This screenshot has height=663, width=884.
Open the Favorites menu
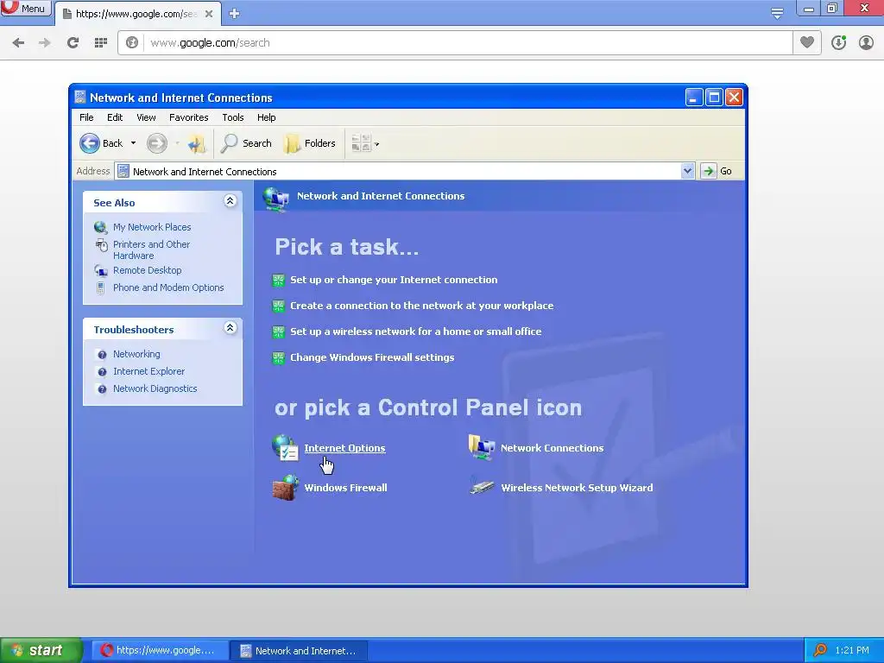pyautogui.click(x=188, y=117)
